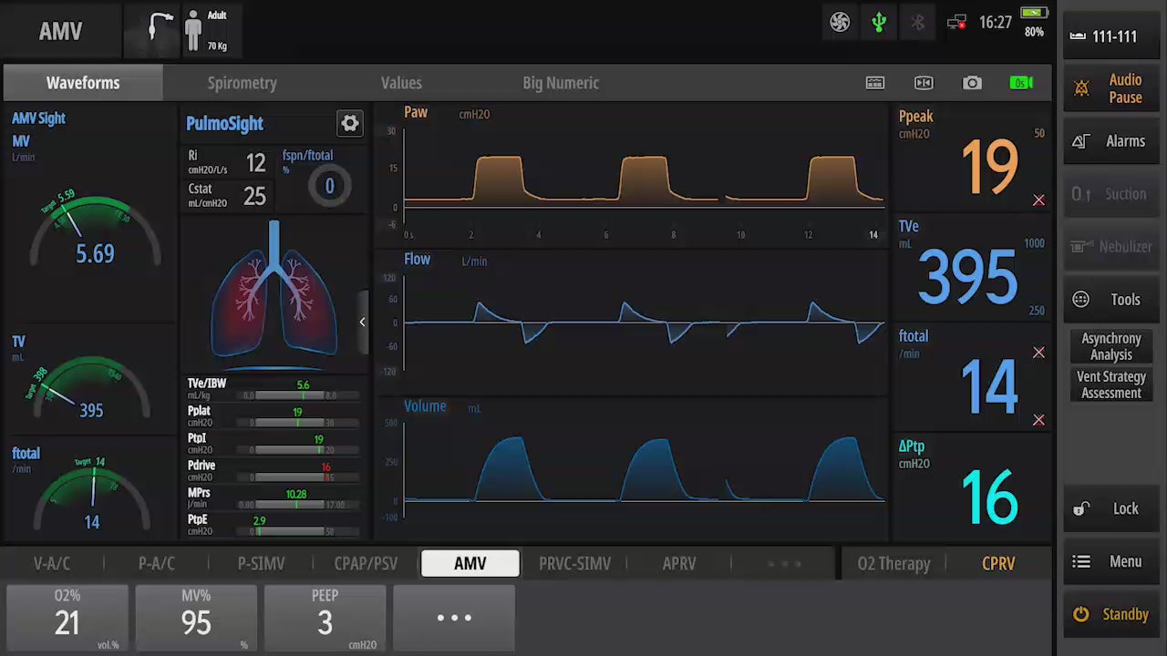Click the endotracheal tube icon
Viewport: 1167px width, 656px height.
click(x=160, y=29)
